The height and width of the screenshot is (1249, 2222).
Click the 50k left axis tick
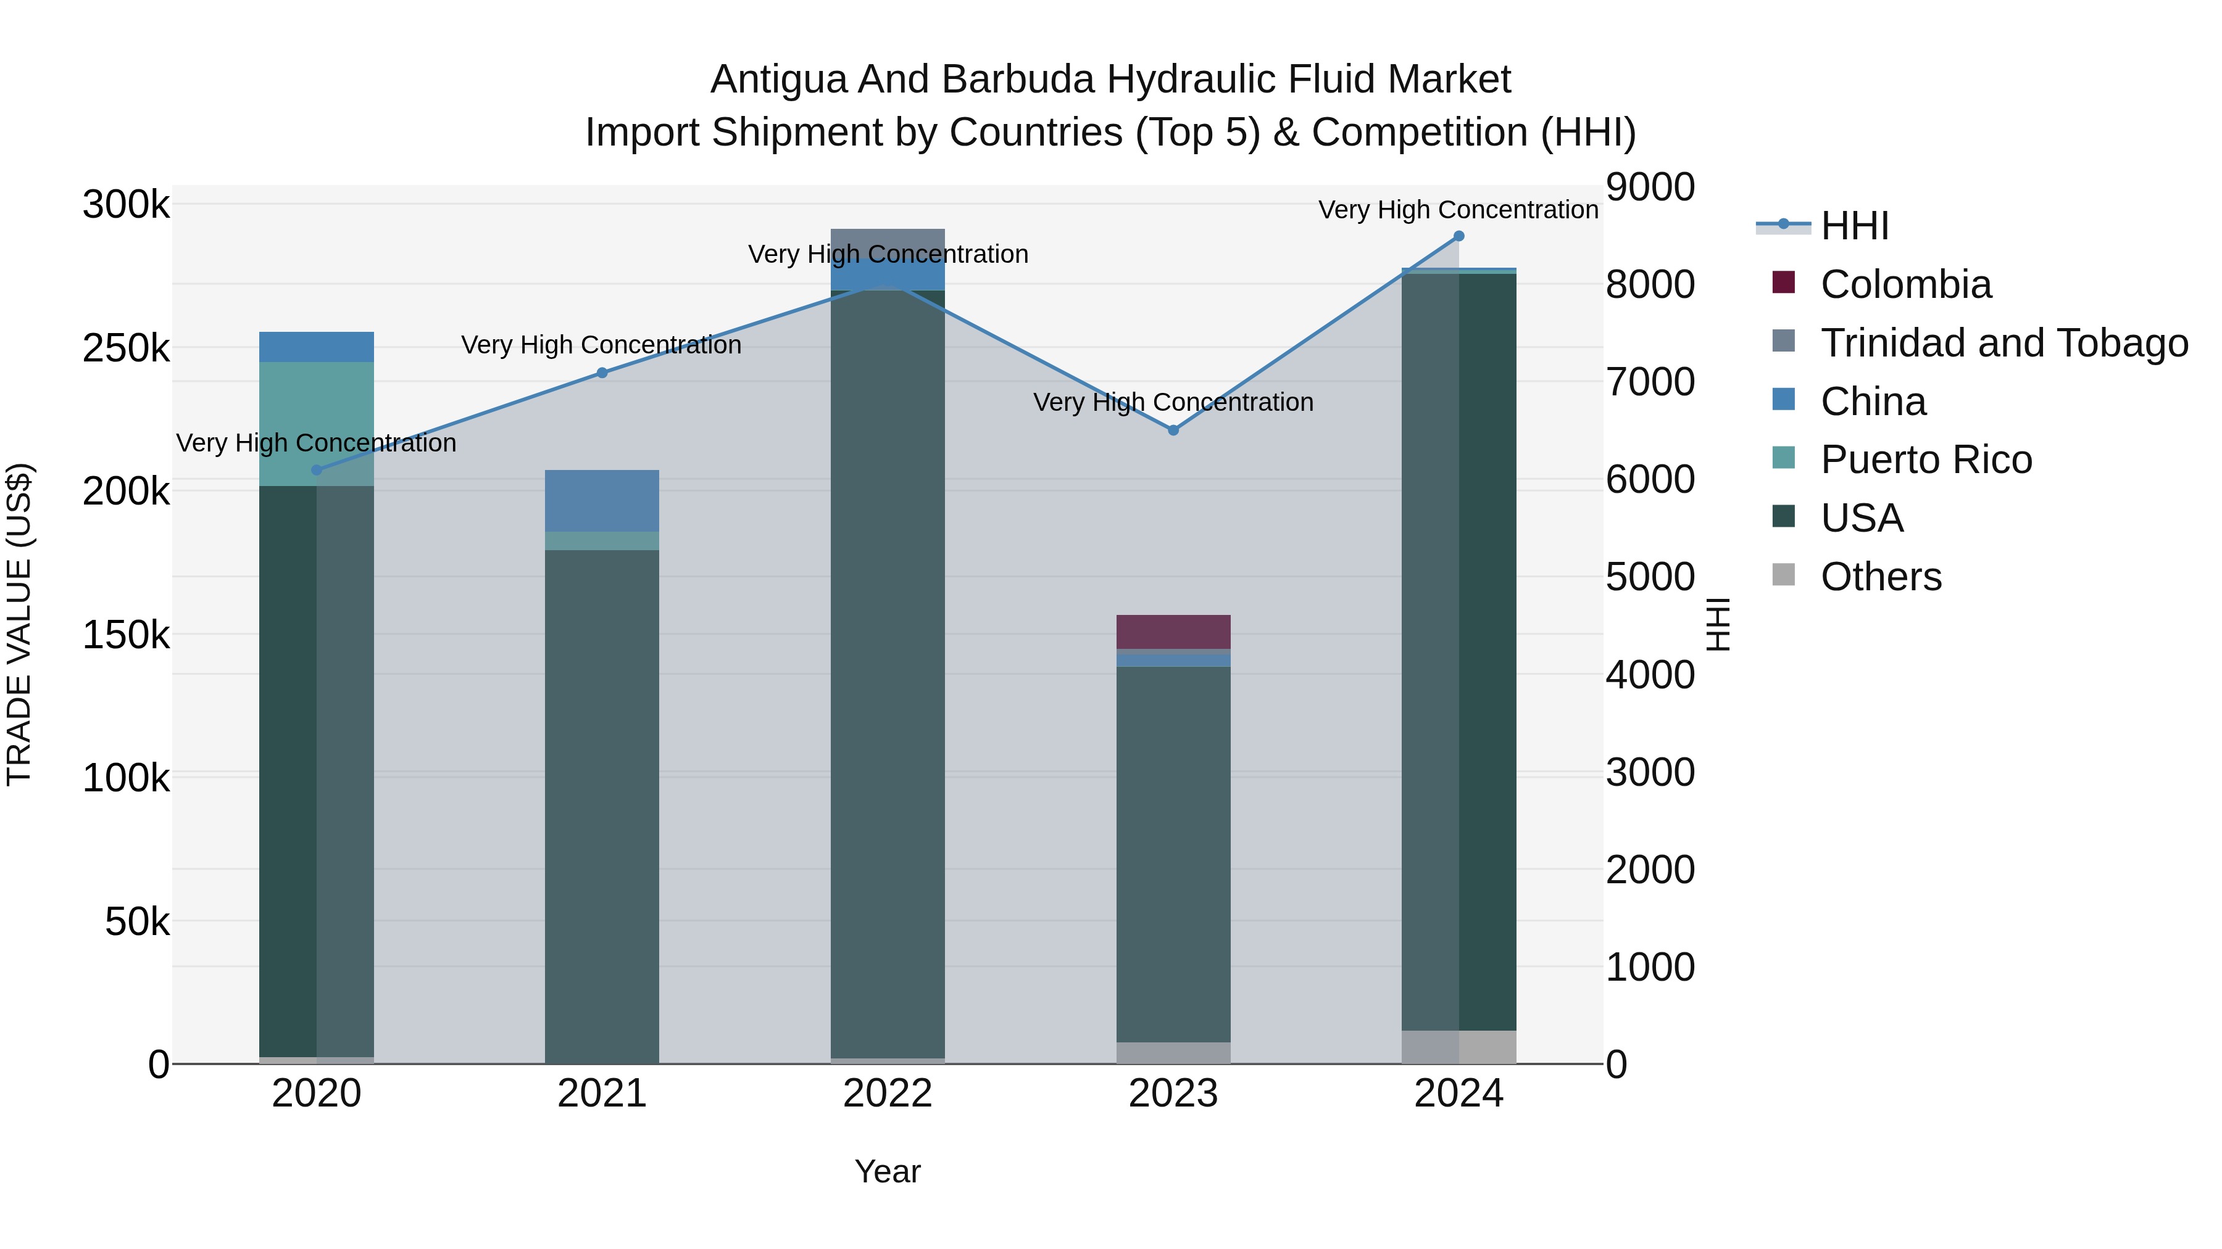[137, 922]
